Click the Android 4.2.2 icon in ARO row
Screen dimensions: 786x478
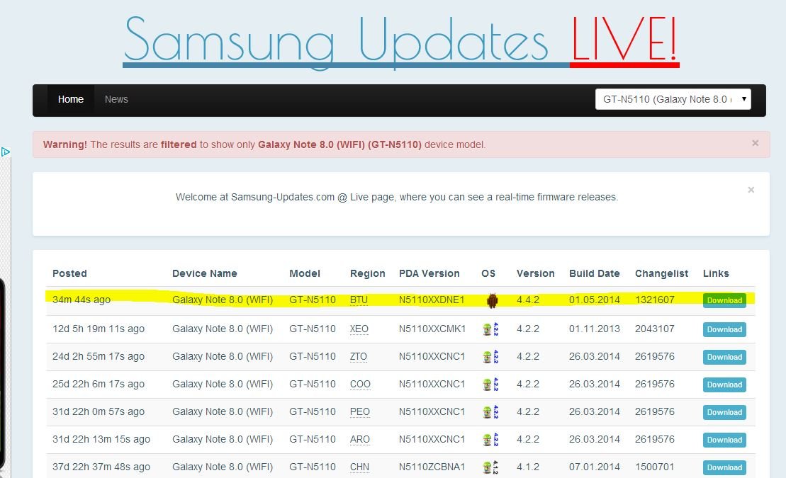point(490,440)
